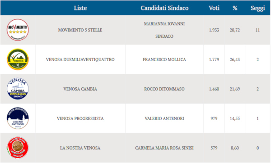
Task: Click the 26,43 percentage cell
Action: (x=235, y=59)
